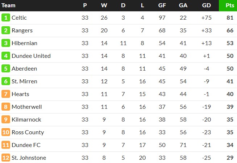Open the Celtic team link
The image size is (237, 163).
point(19,17)
